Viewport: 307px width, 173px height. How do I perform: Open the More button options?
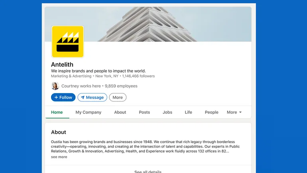tap(118, 97)
